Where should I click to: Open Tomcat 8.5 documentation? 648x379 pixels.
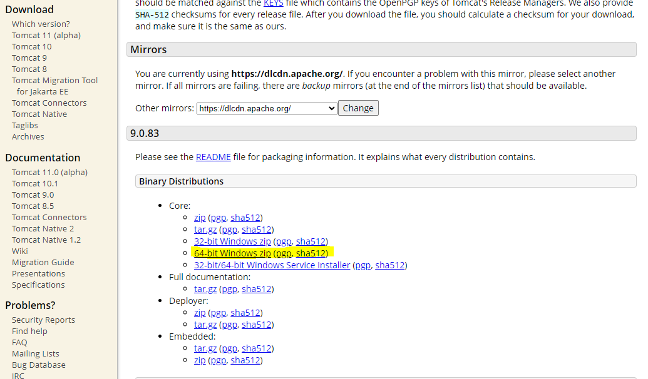click(33, 206)
